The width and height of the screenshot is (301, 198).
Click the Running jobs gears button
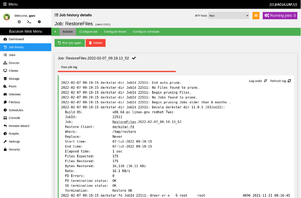280,15
